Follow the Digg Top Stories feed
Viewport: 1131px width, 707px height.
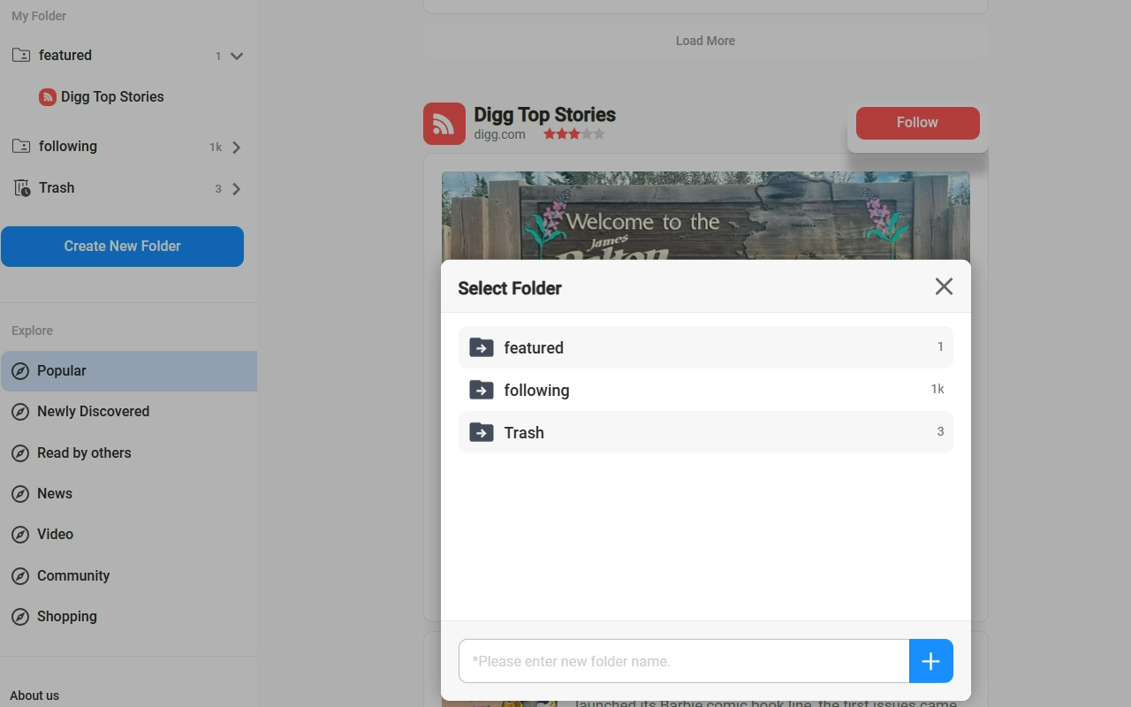917,122
